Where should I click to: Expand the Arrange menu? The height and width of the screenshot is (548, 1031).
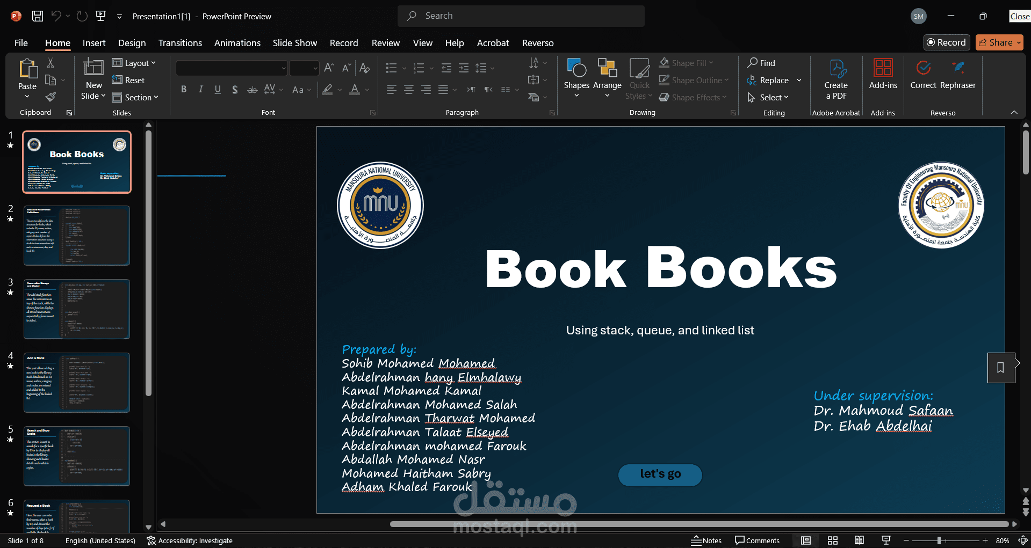pos(607,78)
